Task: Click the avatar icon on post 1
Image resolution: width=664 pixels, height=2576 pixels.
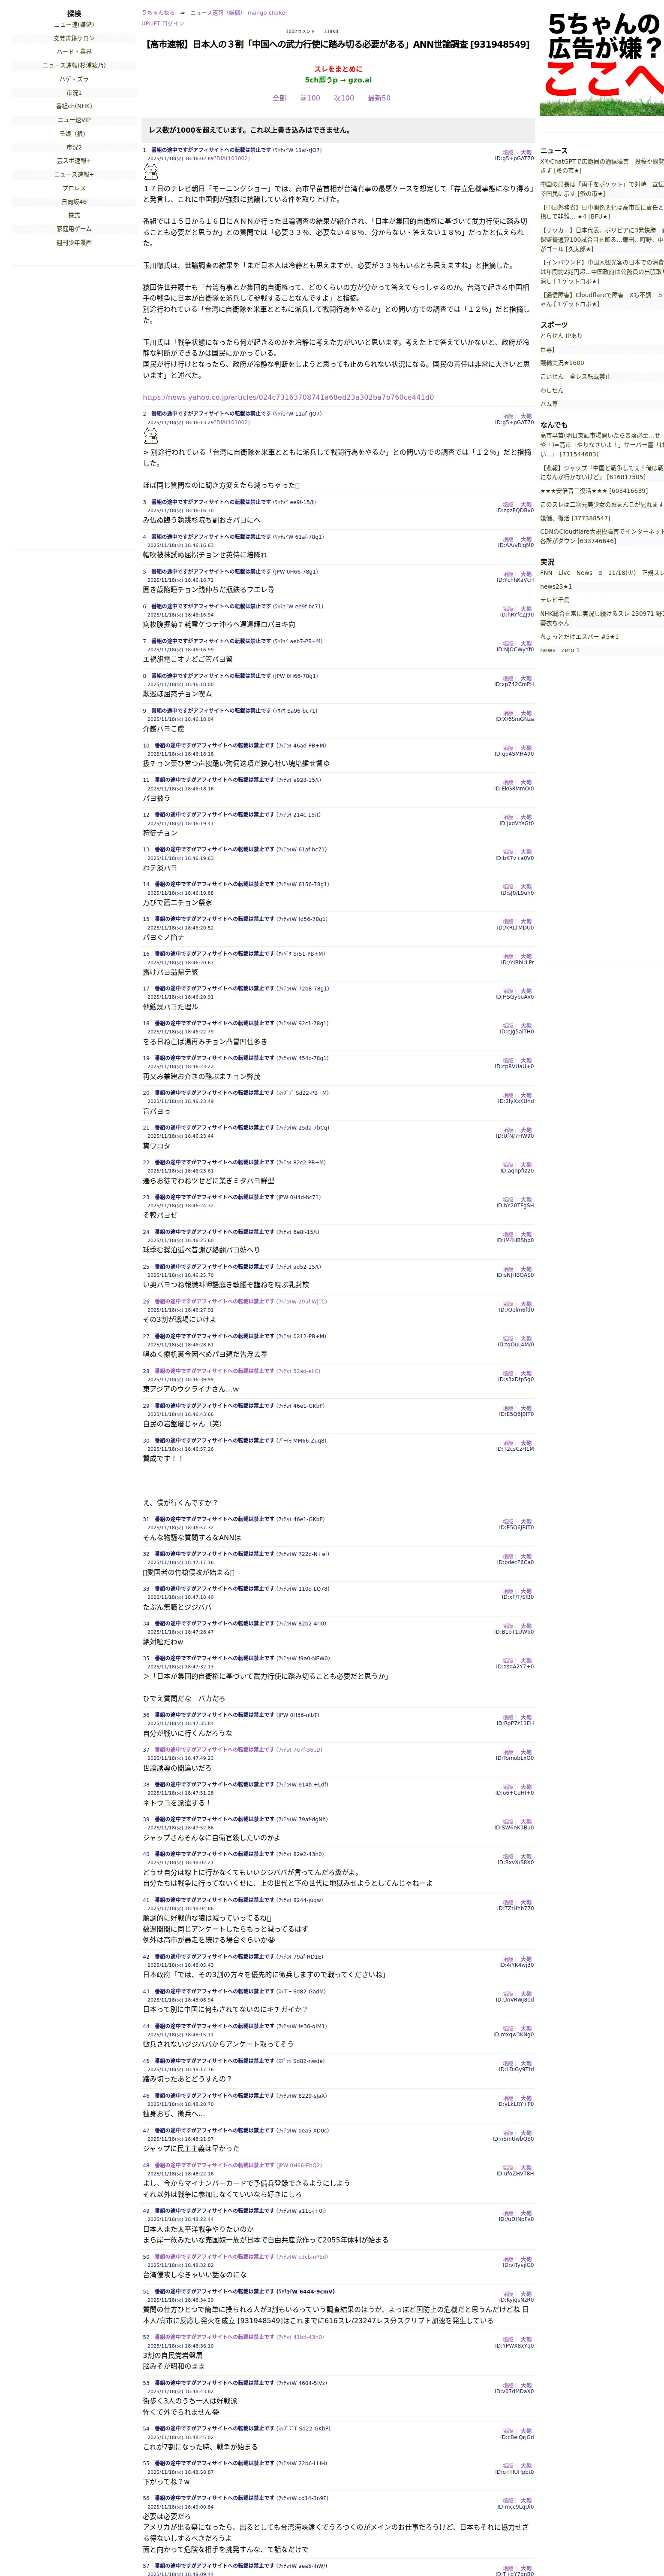Action: click(x=151, y=172)
